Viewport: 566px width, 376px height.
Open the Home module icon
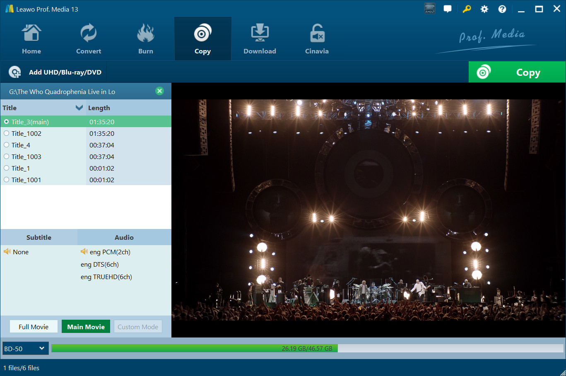coord(31,34)
